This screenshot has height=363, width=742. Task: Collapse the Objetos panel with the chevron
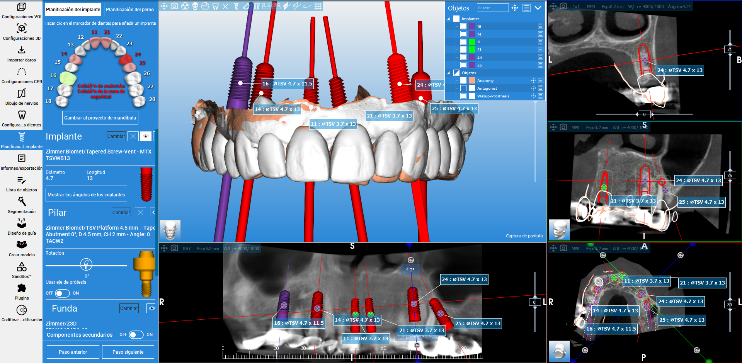538,8
